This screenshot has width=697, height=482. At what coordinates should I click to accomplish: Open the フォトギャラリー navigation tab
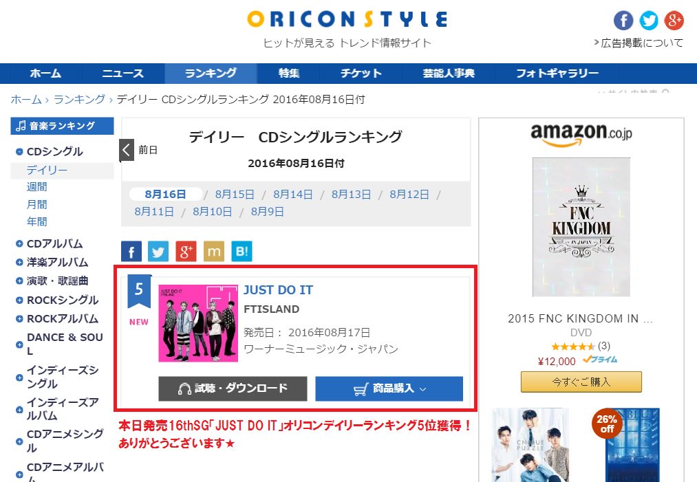[557, 74]
